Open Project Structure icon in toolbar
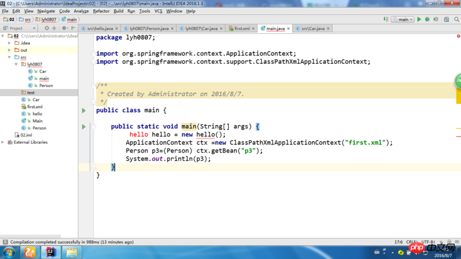This screenshot has height=259, width=461. (x=447, y=20)
